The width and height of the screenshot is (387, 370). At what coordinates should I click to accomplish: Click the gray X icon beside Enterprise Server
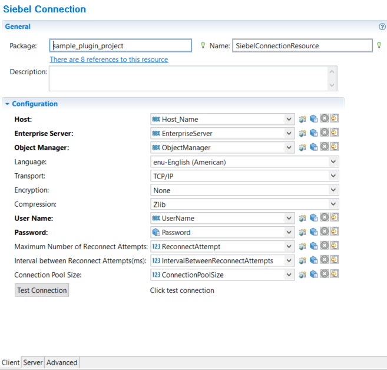tap(325, 133)
